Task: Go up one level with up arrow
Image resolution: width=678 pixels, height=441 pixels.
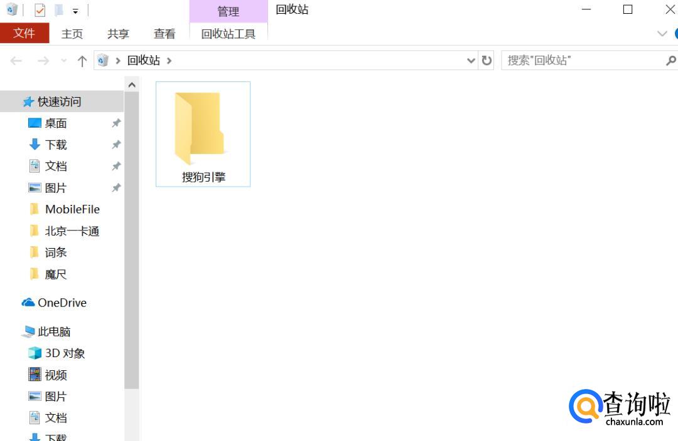Action: (x=82, y=61)
